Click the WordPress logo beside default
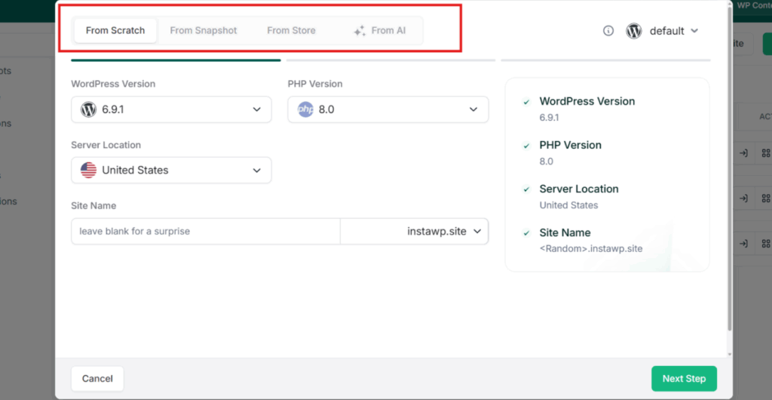This screenshot has height=400, width=772. coord(633,31)
